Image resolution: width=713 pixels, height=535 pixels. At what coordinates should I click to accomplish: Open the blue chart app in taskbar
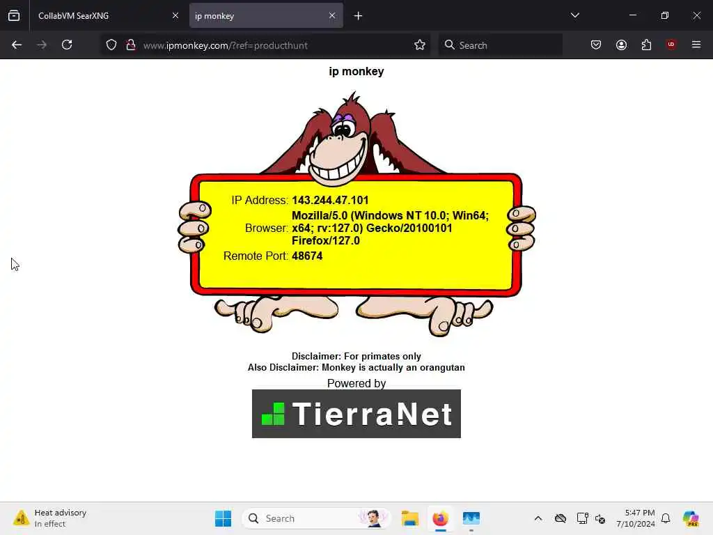[x=471, y=518]
